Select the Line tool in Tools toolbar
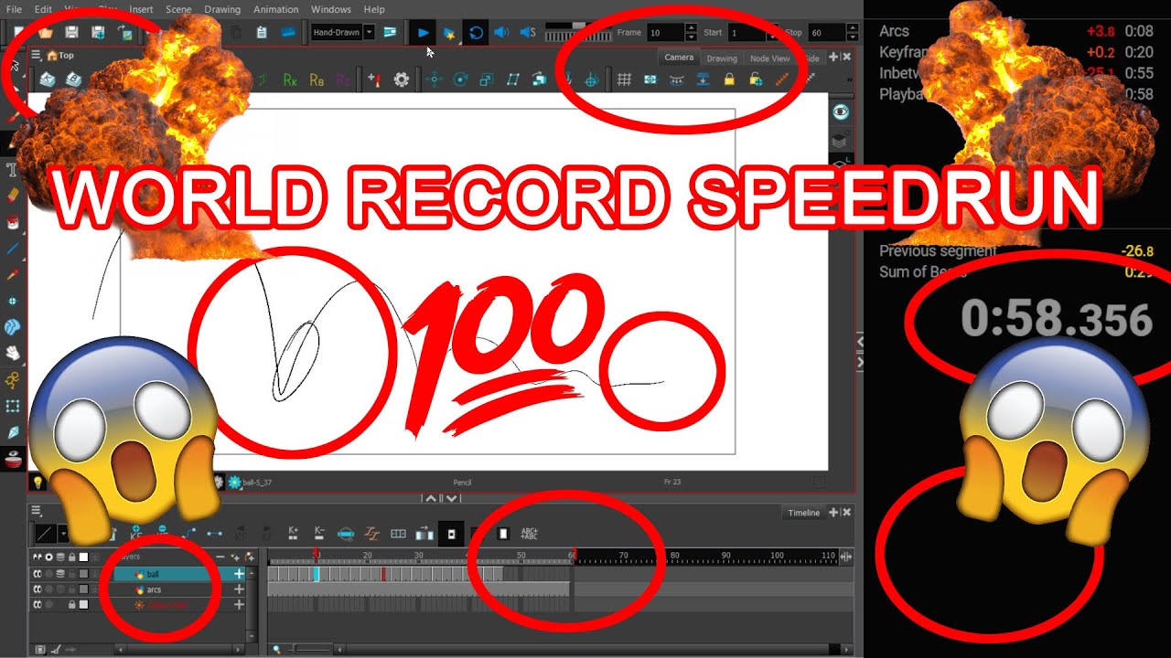This screenshot has width=1171, height=658. tap(13, 249)
